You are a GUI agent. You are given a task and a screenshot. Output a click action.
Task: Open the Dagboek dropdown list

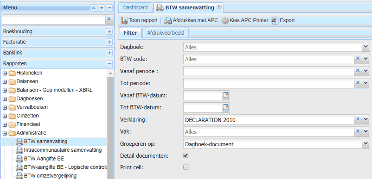pyautogui.click(x=366, y=47)
